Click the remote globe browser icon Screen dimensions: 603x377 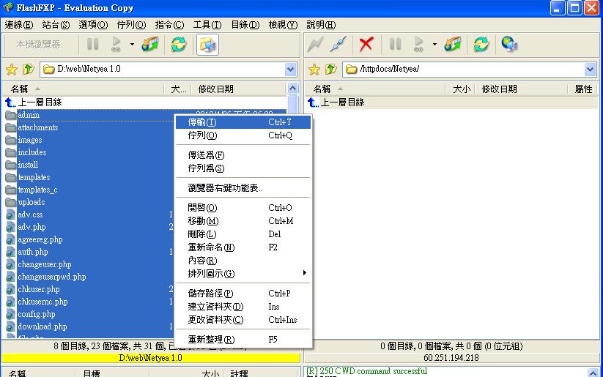coord(509,45)
